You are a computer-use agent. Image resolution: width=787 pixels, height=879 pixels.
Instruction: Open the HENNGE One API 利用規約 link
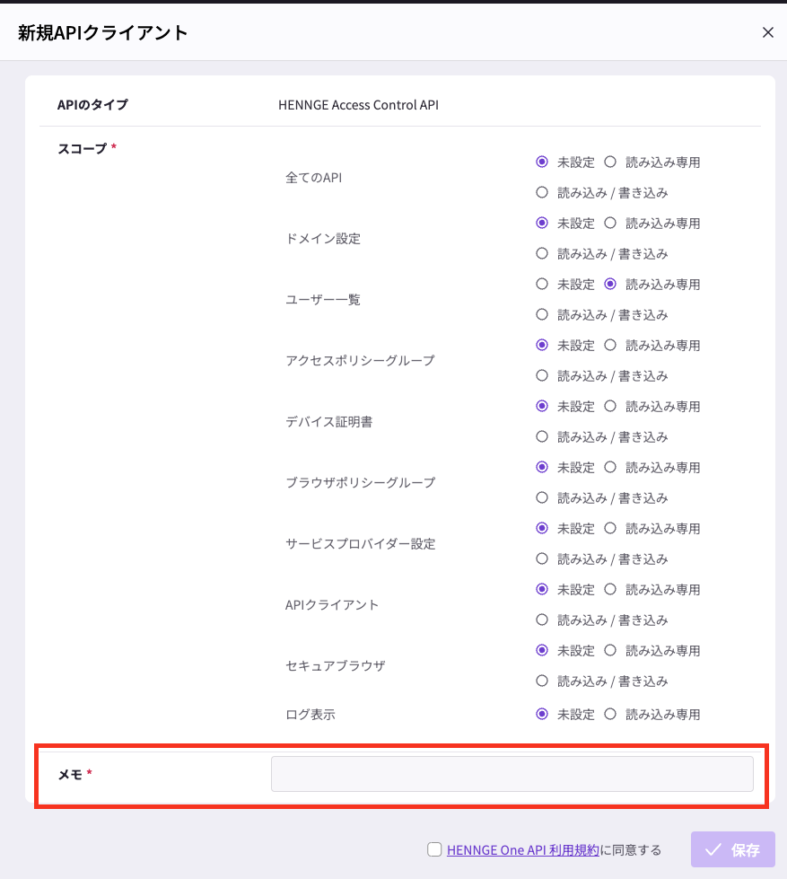point(522,850)
